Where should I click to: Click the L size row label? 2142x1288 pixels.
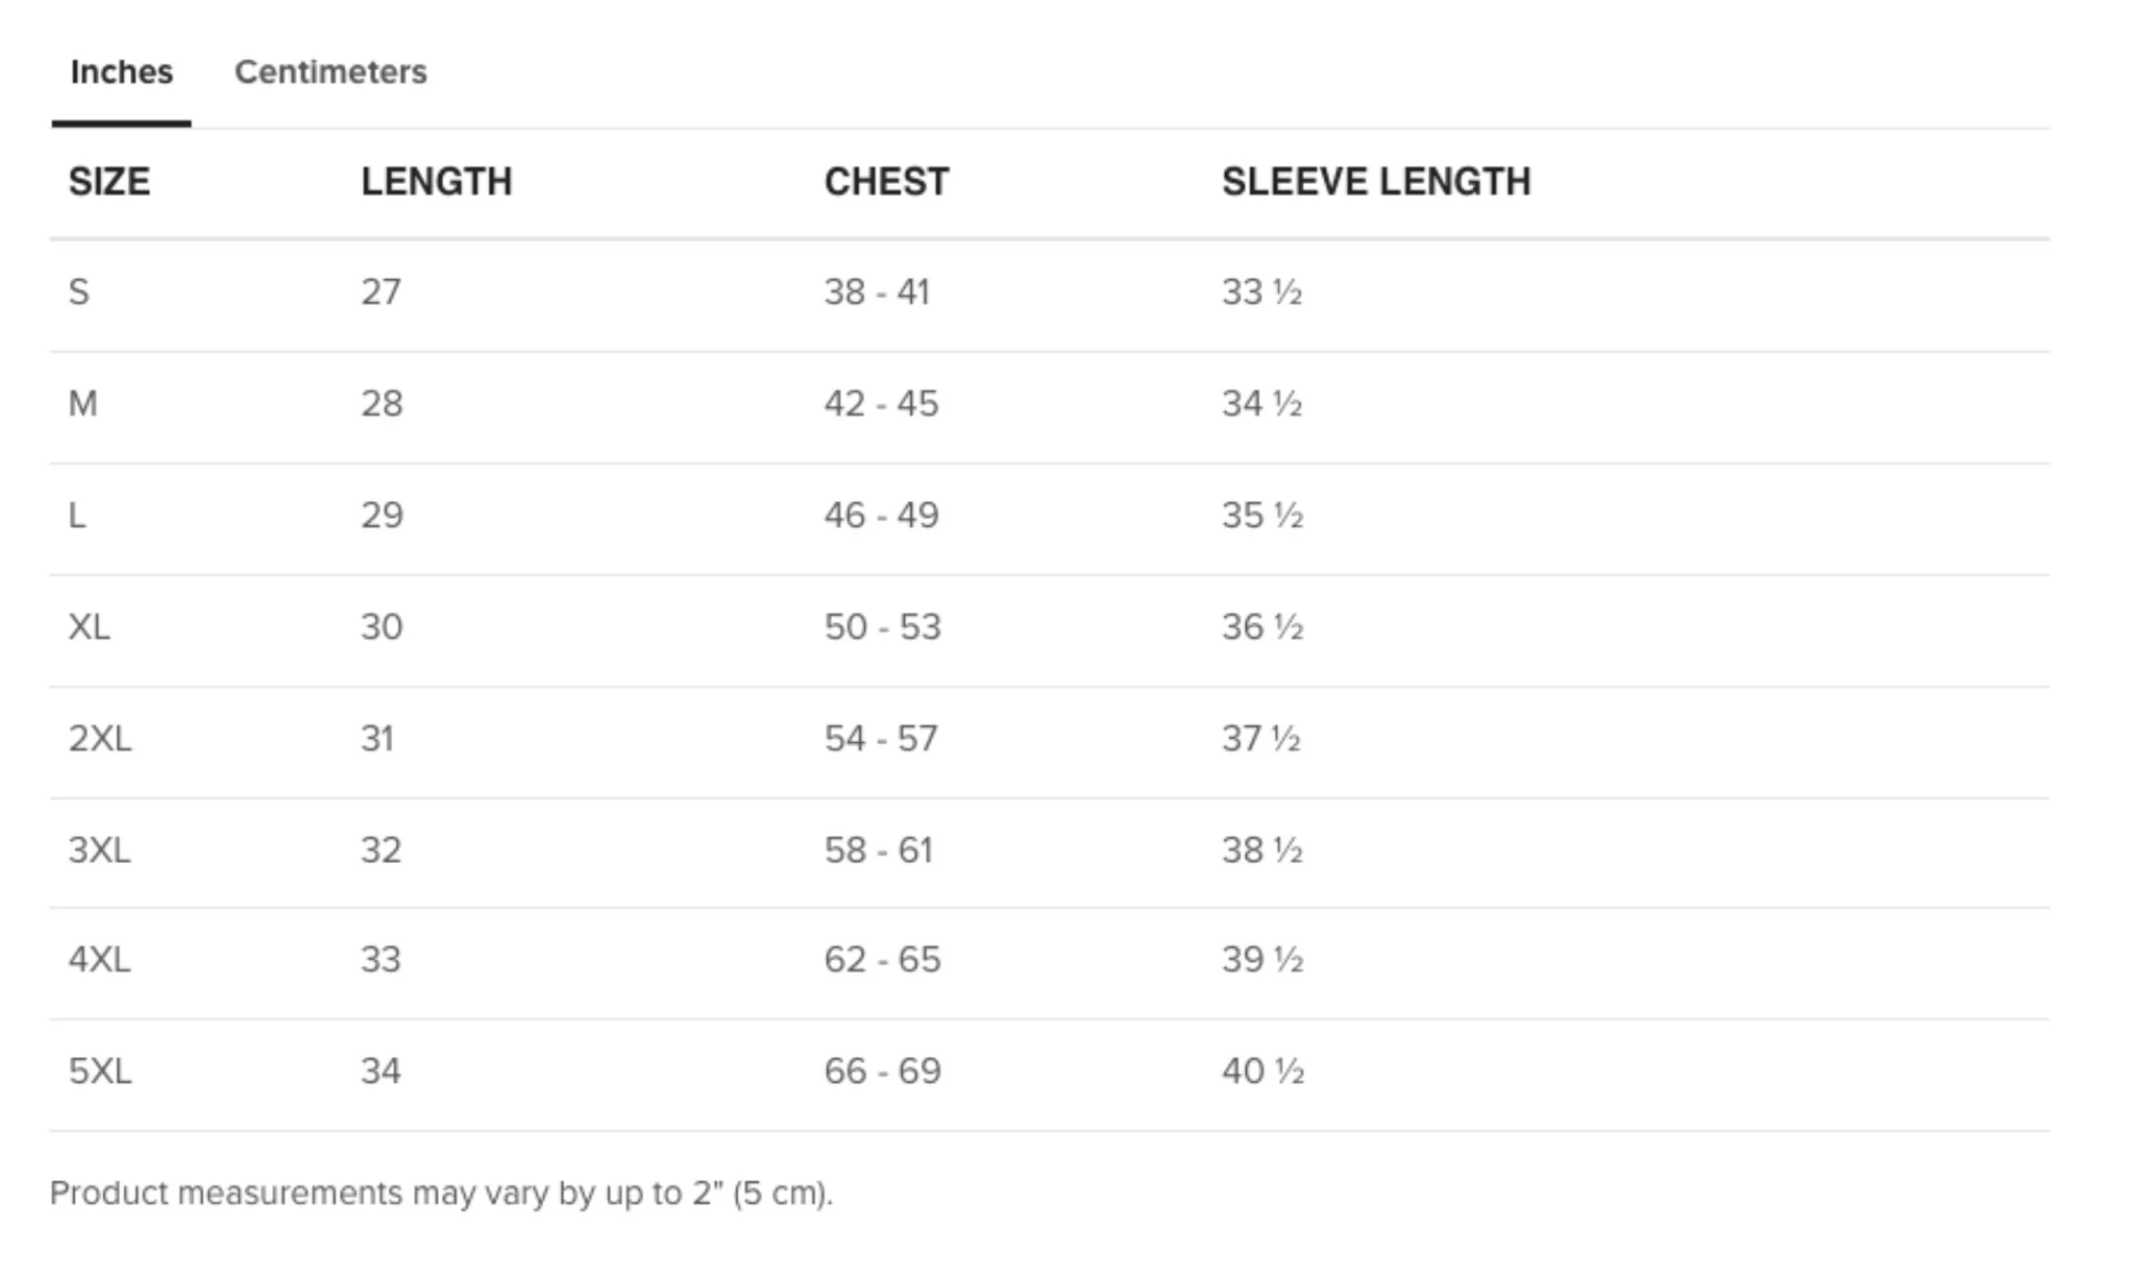77,516
